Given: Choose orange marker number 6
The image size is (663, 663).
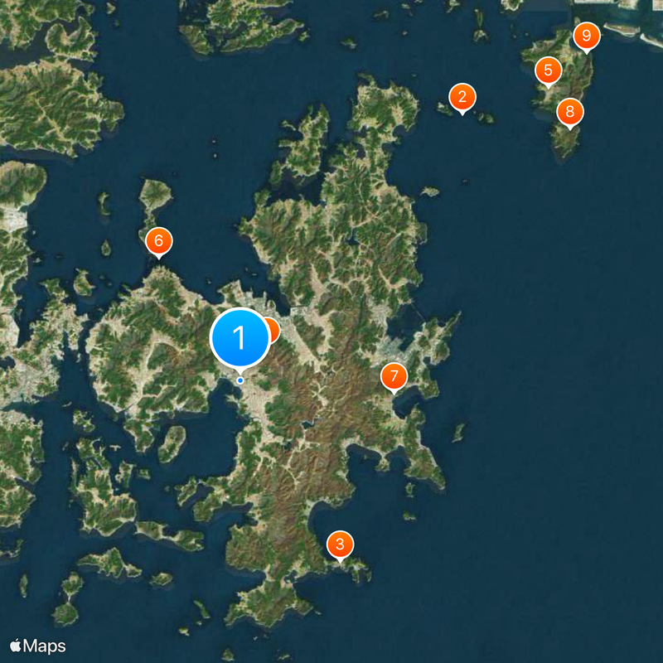Looking at the screenshot, I should [x=158, y=240].
